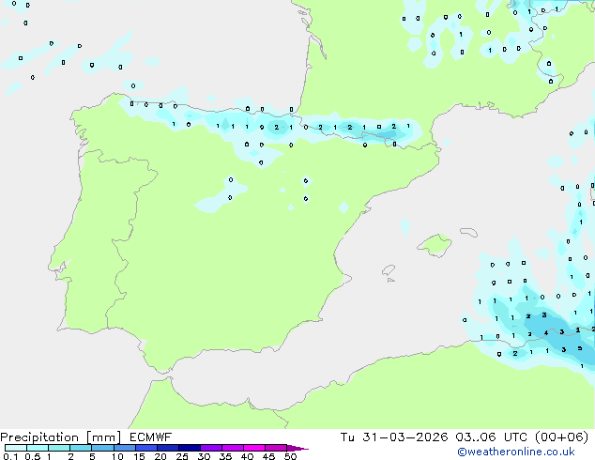
Task: Pick the 25–30 mm dark navy legend swatch
Action: click(x=190, y=448)
